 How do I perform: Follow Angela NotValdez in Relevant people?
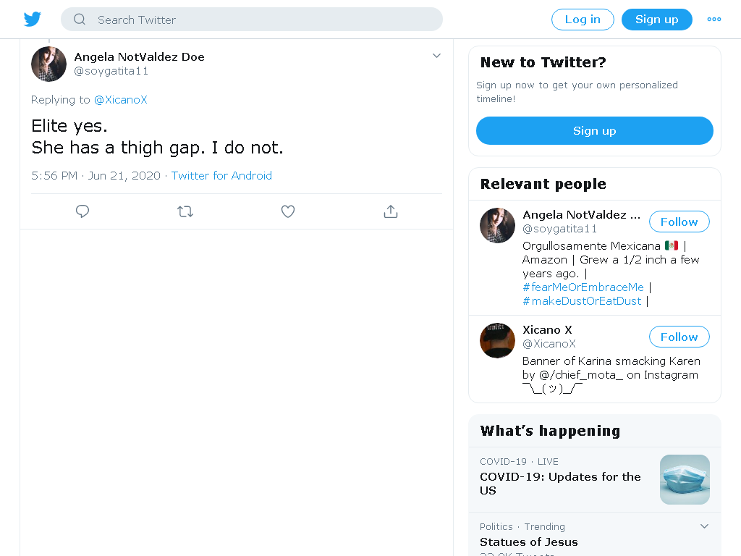tap(679, 222)
